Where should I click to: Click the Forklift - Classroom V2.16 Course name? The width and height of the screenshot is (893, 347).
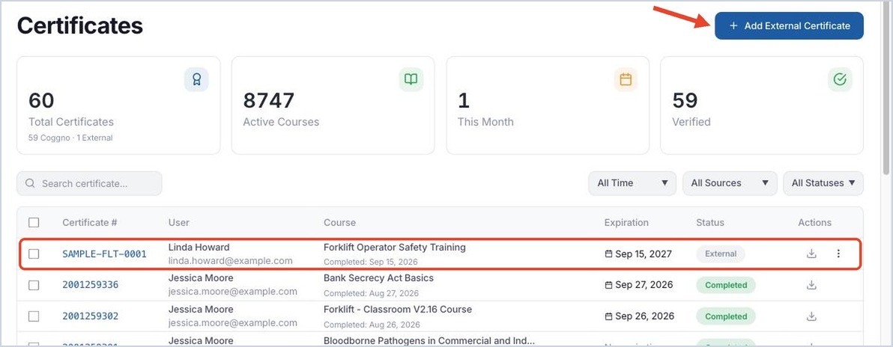[x=398, y=310]
